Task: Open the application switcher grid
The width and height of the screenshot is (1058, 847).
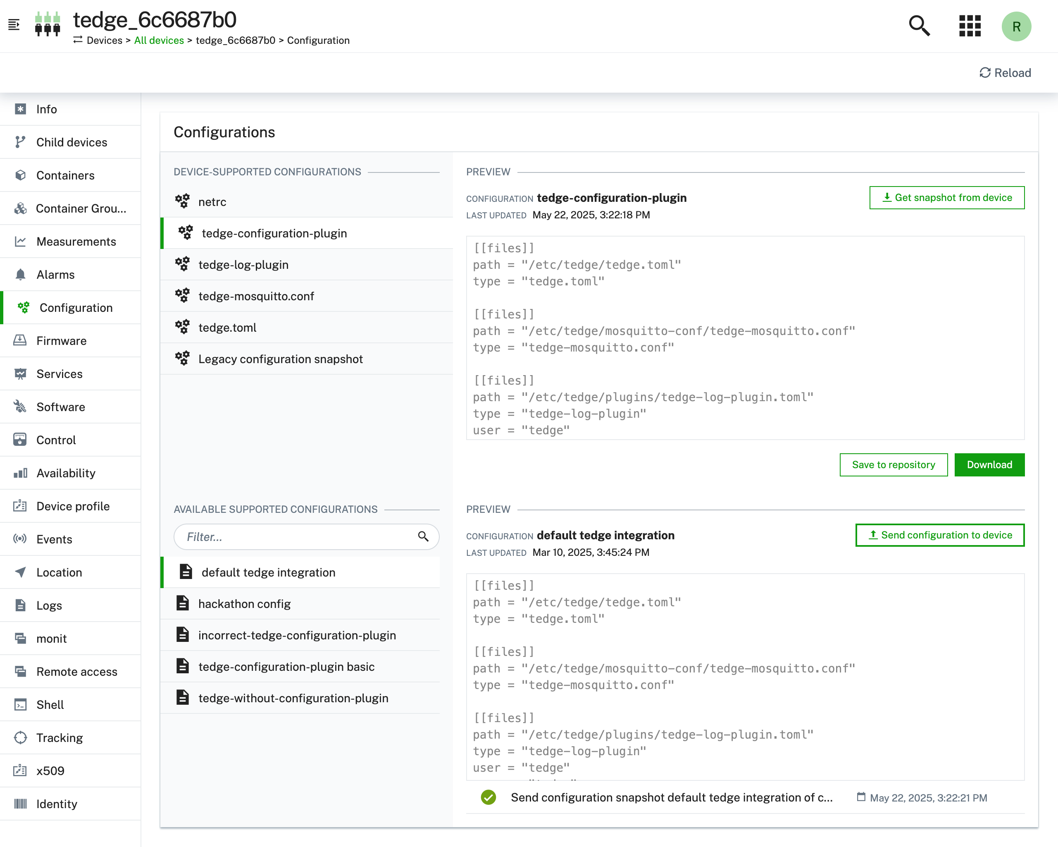Action: click(x=970, y=26)
